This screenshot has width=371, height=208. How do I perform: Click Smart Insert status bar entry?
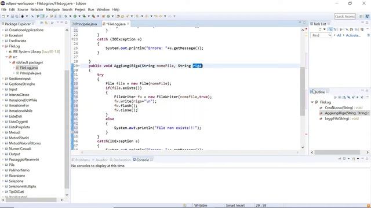point(235,206)
